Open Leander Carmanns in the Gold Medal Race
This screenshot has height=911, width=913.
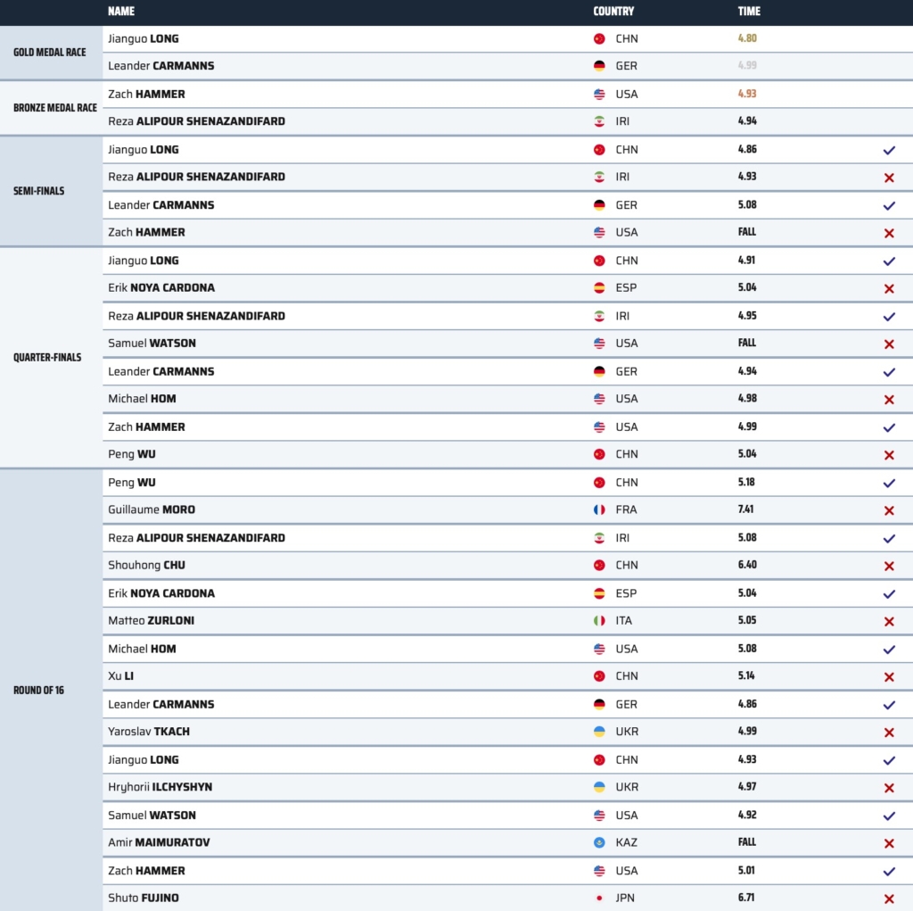(160, 66)
